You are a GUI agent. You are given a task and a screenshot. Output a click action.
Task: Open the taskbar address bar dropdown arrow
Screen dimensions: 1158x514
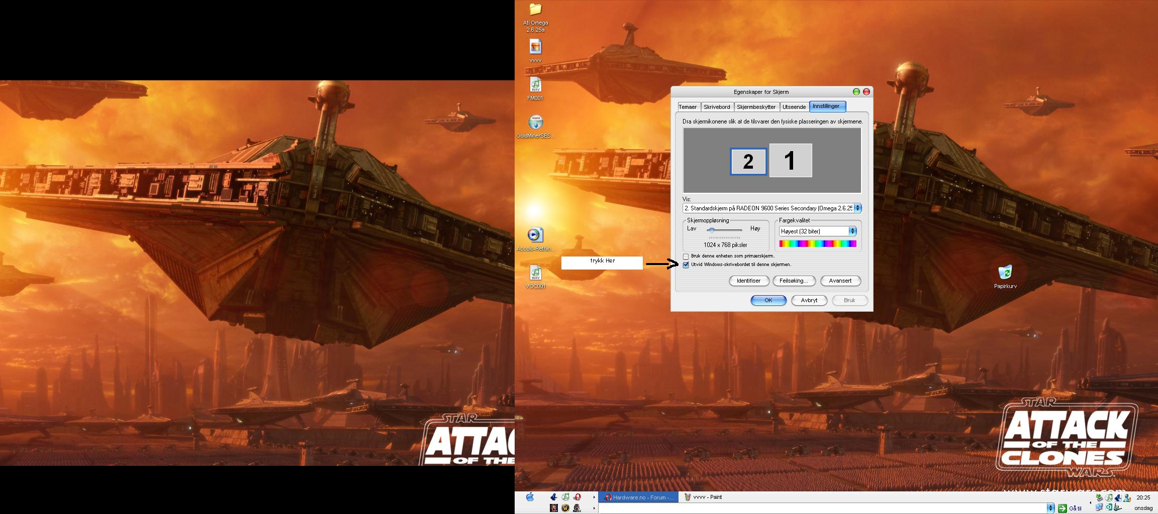[1050, 508]
